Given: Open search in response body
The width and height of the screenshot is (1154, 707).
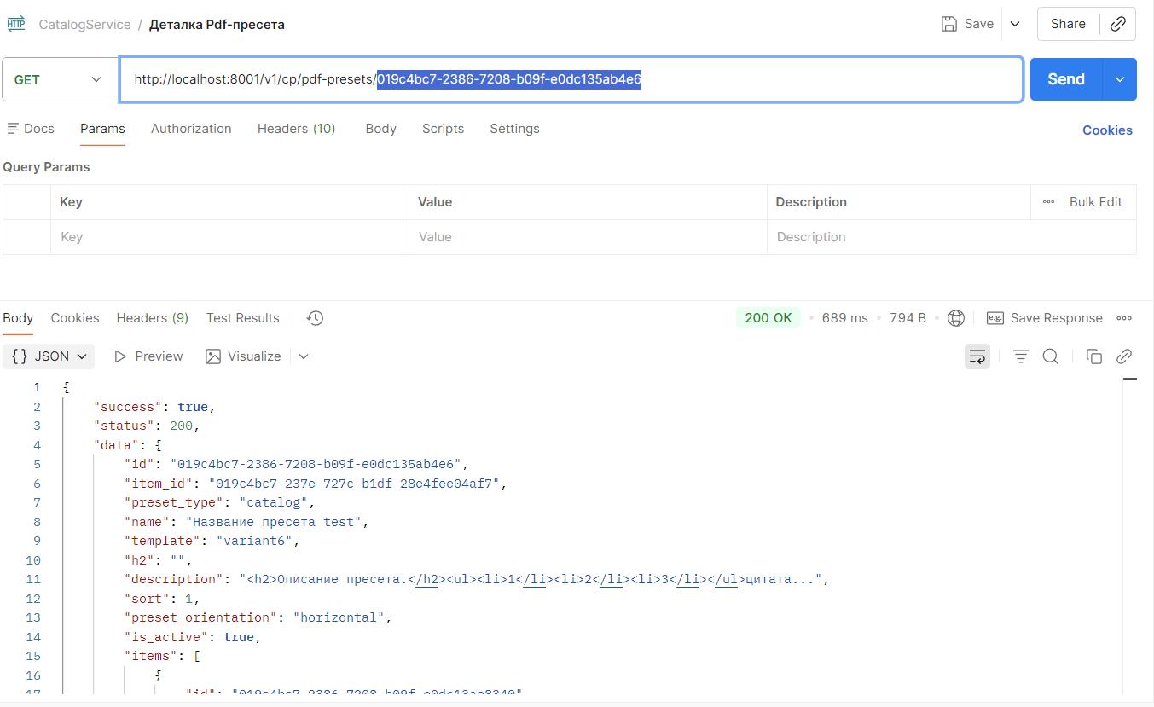Looking at the screenshot, I should [1051, 356].
